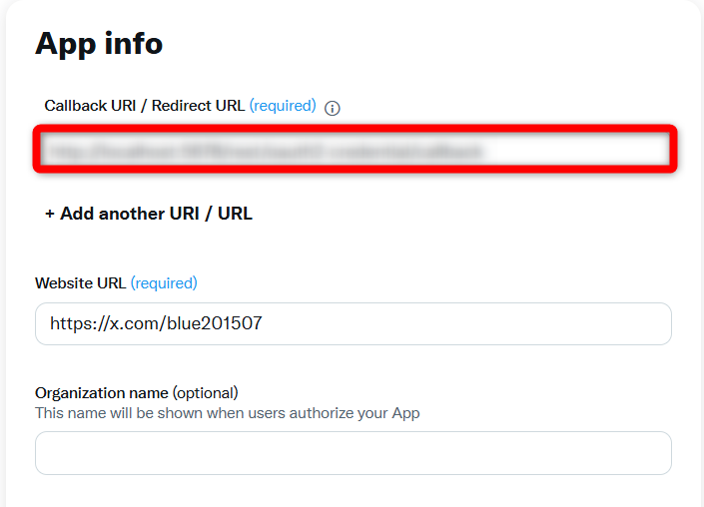Focus the empty Organization name field
Image resolution: width=704 pixels, height=507 pixels.
coord(353,453)
